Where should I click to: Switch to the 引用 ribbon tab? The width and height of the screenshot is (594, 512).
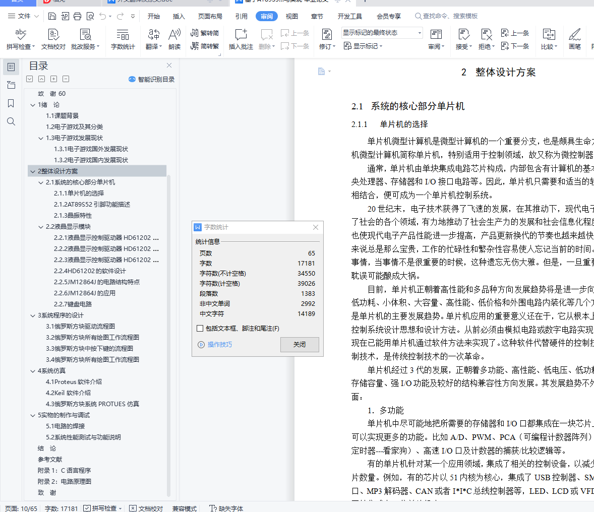[x=242, y=16]
